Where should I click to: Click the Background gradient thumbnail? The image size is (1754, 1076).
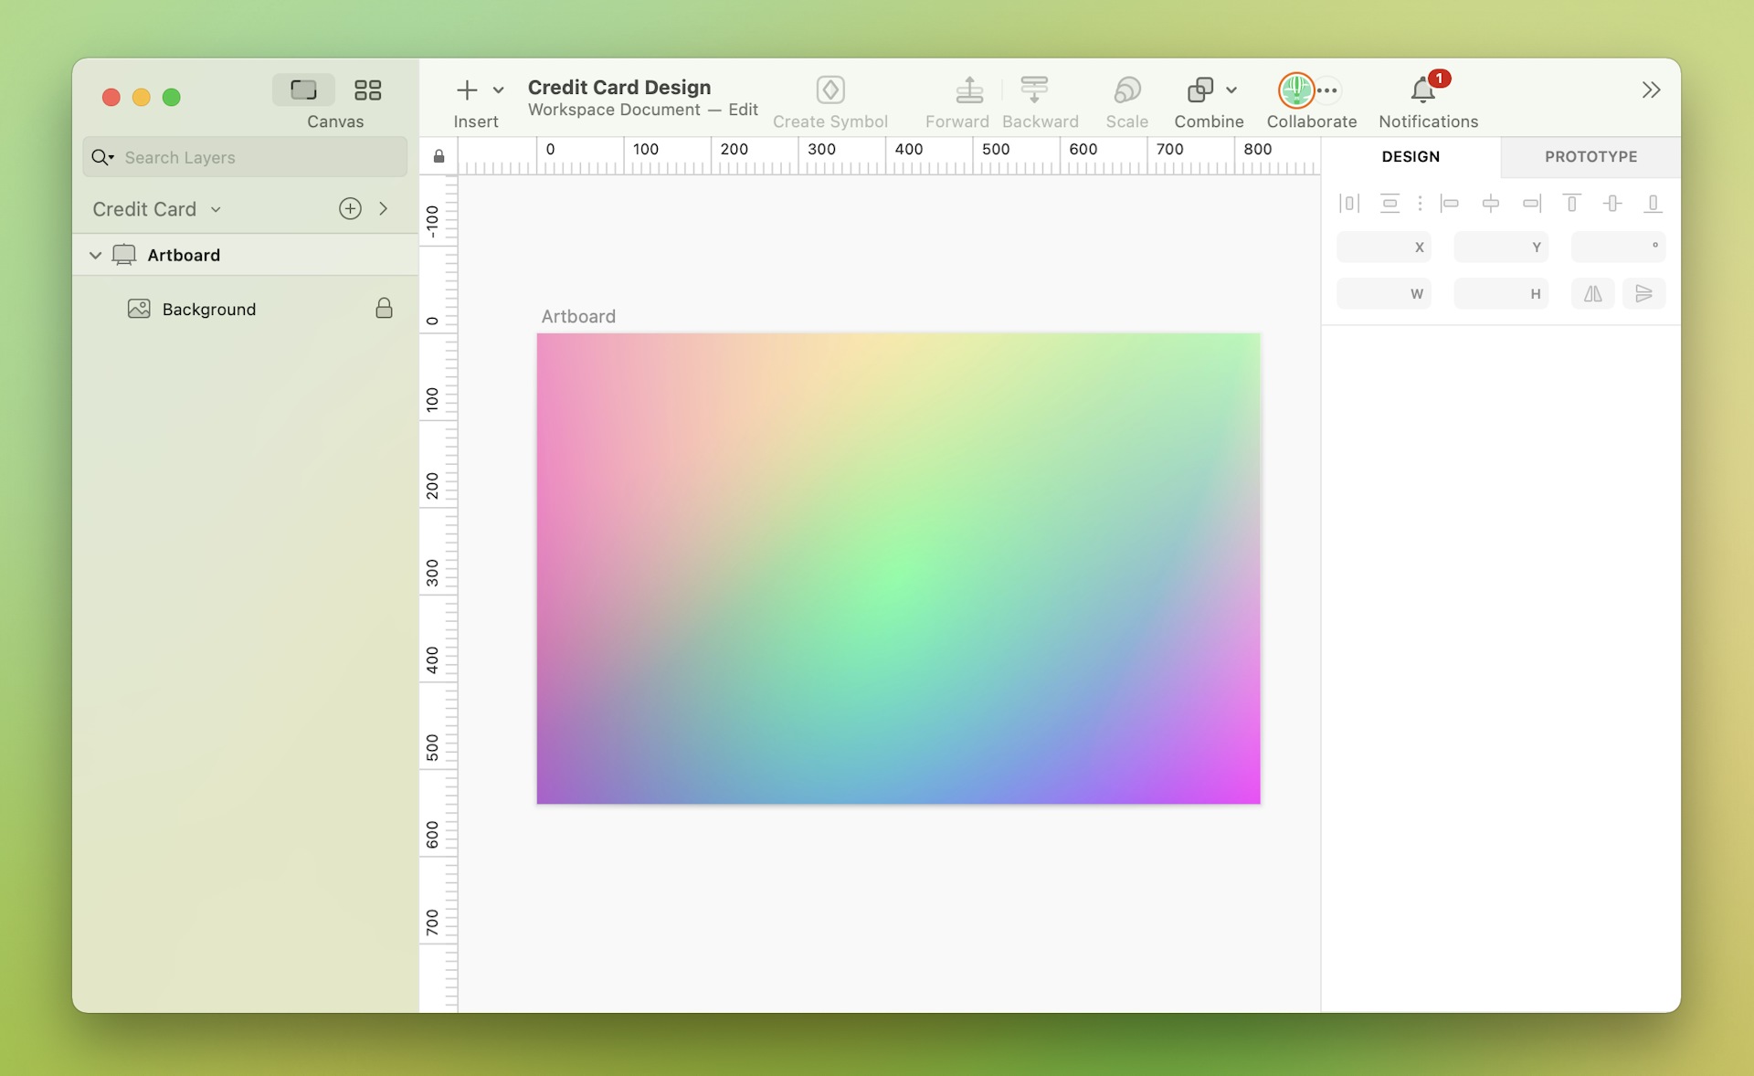point(138,308)
